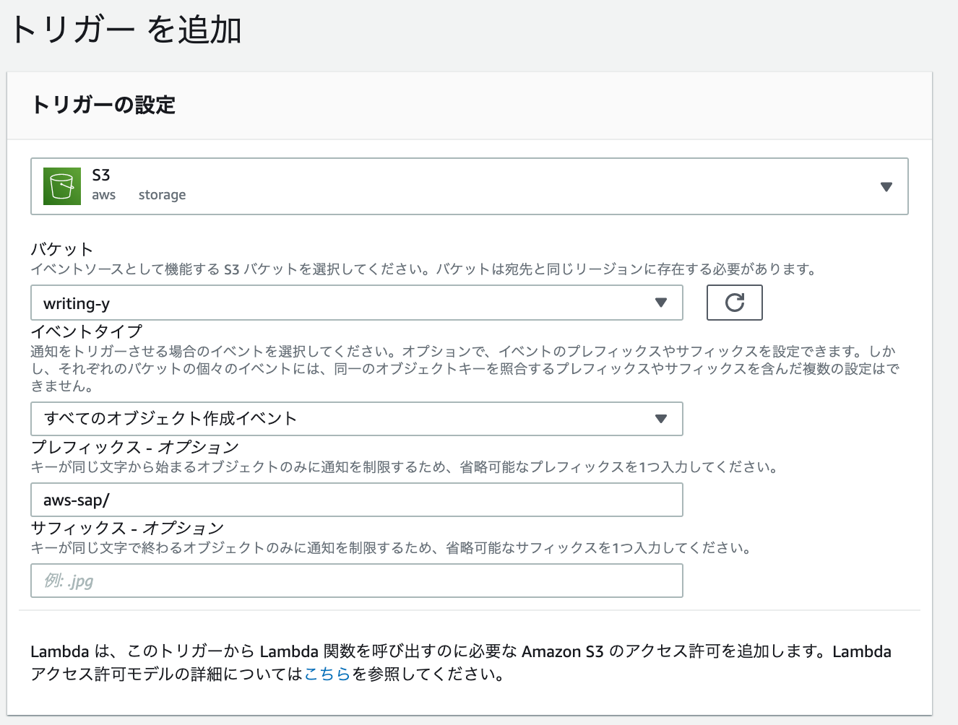Click the green S3 bucket icon
The height and width of the screenshot is (725, 958).
62,186
